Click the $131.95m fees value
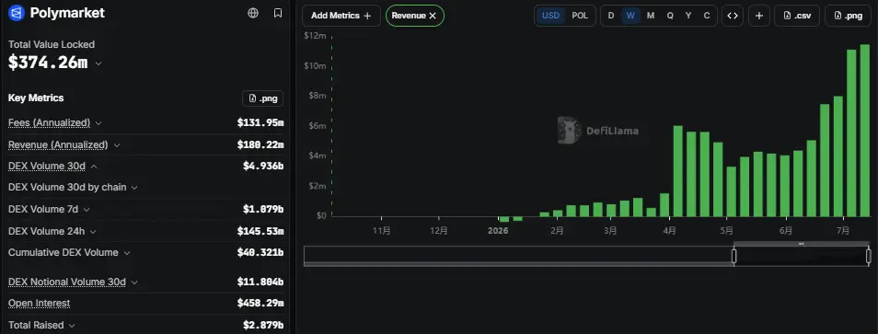 (x=260, y=122)
